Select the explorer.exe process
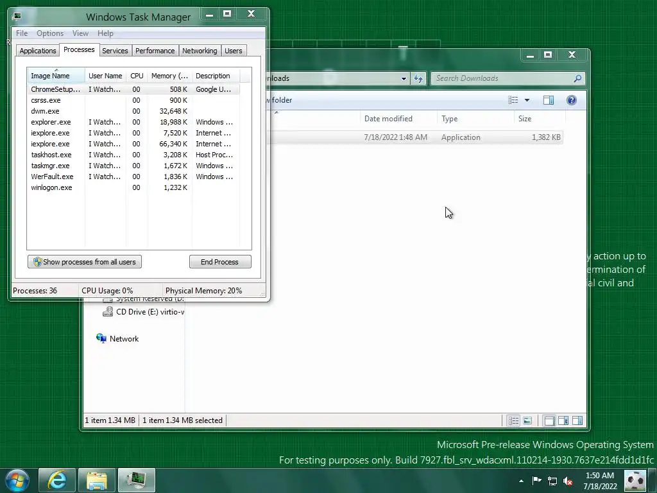The height and width of the screenshot is (493, 657). [133, 122]
